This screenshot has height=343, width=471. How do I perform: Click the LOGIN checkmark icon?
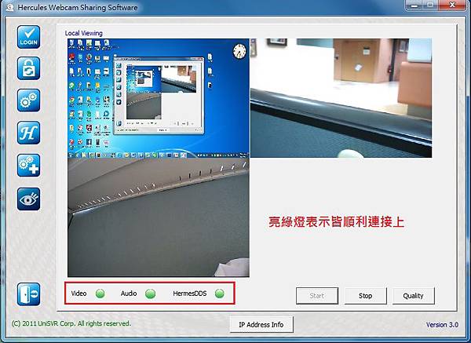click(x=28, y=37)
